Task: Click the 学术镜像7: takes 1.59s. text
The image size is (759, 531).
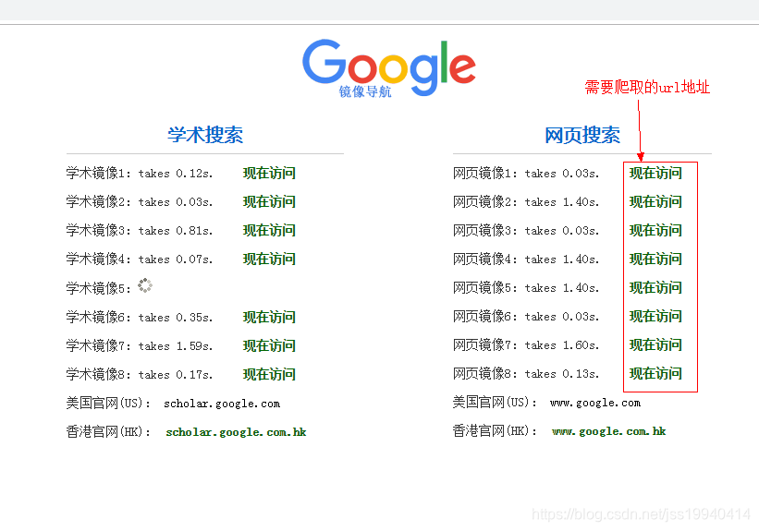Action: tap(140, 345)
